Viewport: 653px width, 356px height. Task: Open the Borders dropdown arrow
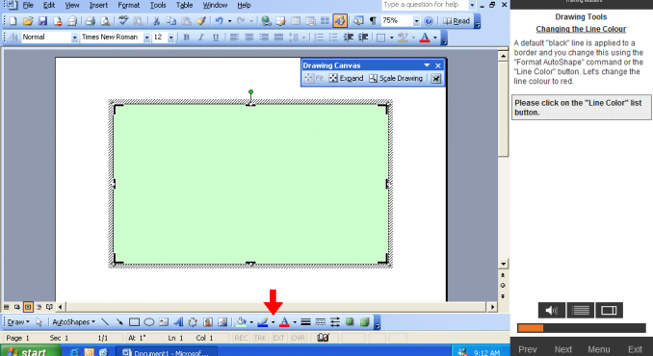[391, 38]
